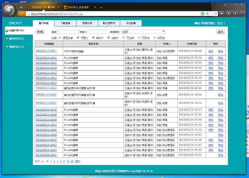Click the 新增 button

pyautogui.click(x=40, y=32)
